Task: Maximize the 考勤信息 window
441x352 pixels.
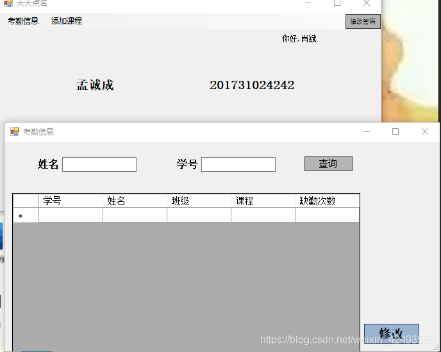Action: pos(395,131)
